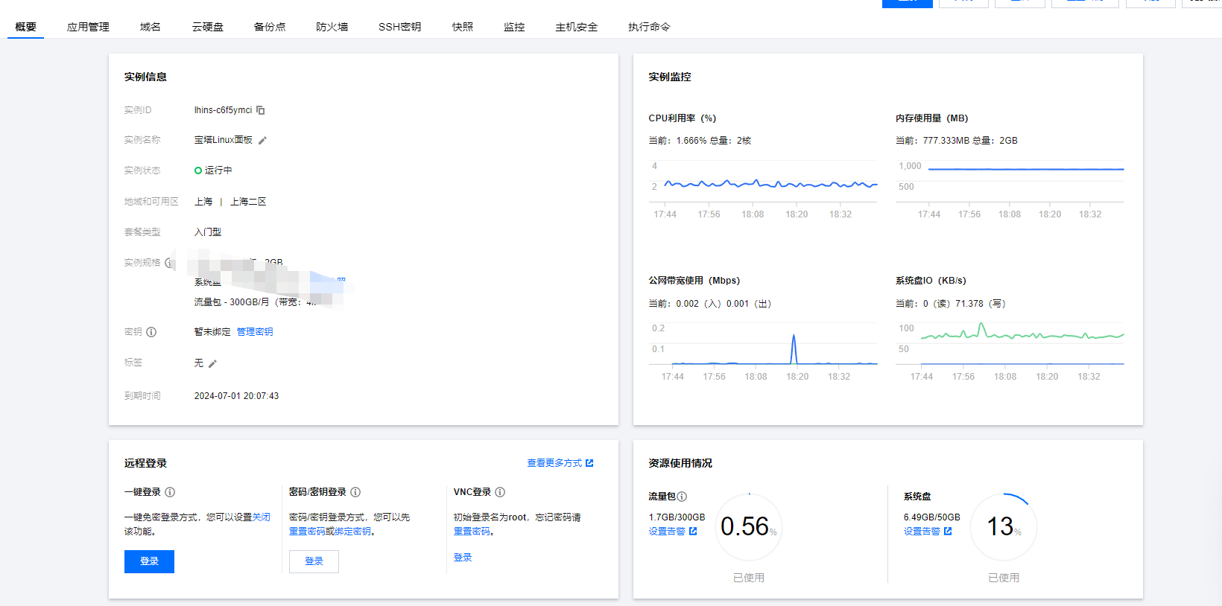The height and width of the screenshot is (606, 1222).
Task: Open external icon beside 流量包 设置告警
Action: (693, 532)
